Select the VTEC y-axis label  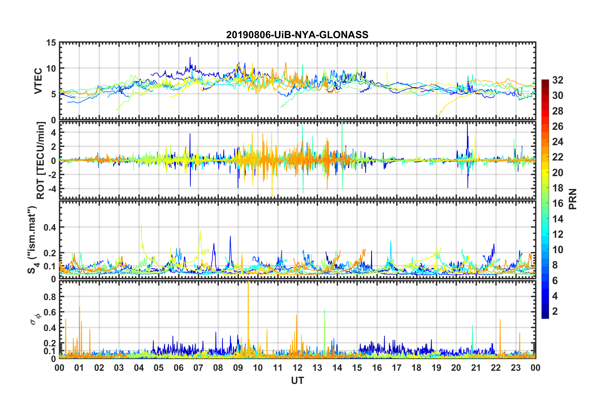(38, 81)
